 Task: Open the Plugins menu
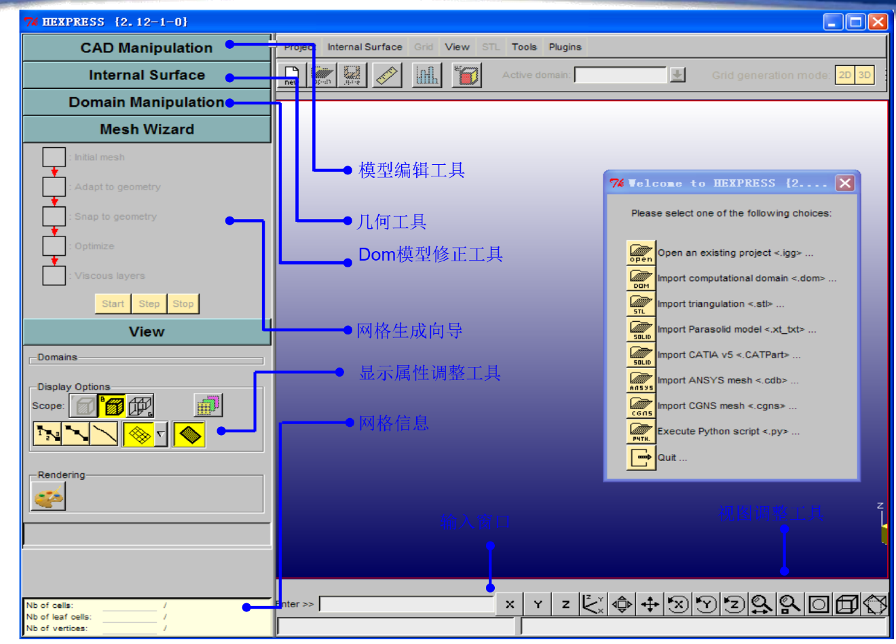pos(565,47)
